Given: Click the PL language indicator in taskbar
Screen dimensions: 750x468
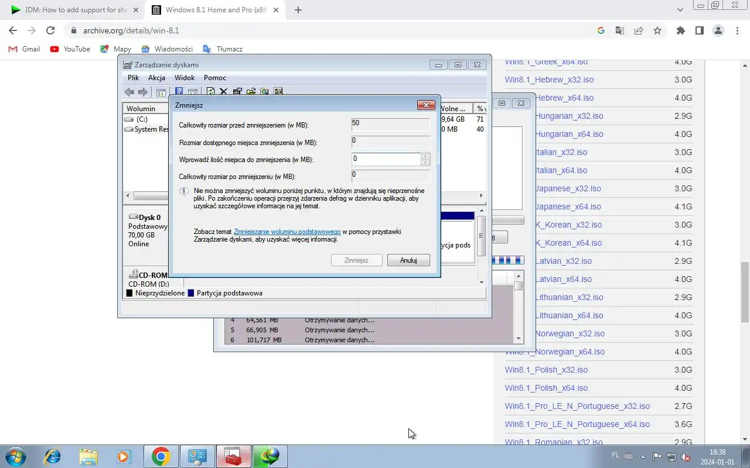Looking at the screenshot, I should [615, 455].
